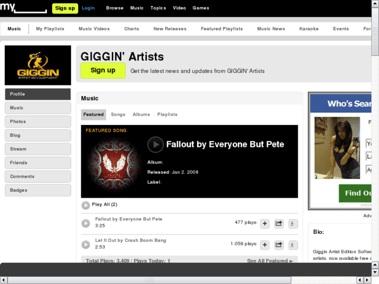Click the scroll-down arrow at bottom right
This screenshot has height=284, width=379.
375,272
